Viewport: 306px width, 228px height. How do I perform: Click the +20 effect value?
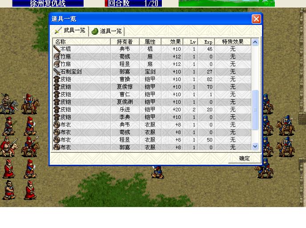[x=177, y=110]
